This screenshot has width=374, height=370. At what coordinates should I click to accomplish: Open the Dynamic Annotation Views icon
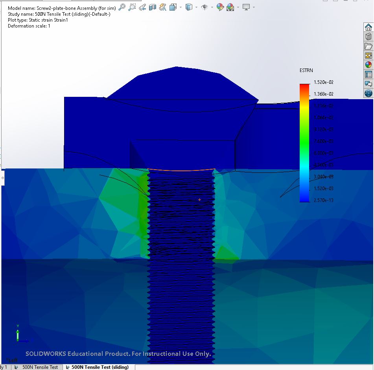(x=162, y=7)
